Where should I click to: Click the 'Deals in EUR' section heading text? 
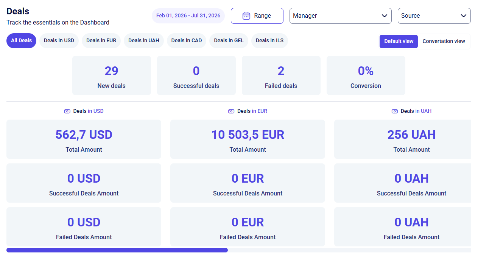point(252,111)
